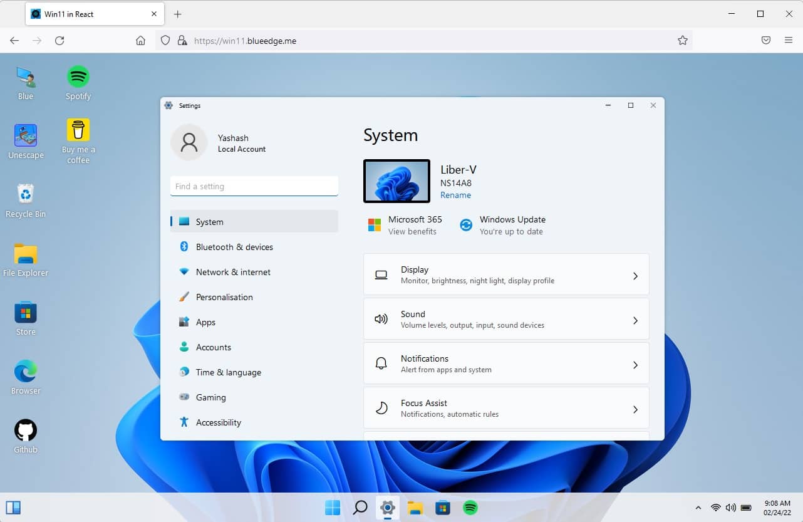Open Gaming settings in the sidebar
This screenshot has width=803, height=522.
click(254, 397)
